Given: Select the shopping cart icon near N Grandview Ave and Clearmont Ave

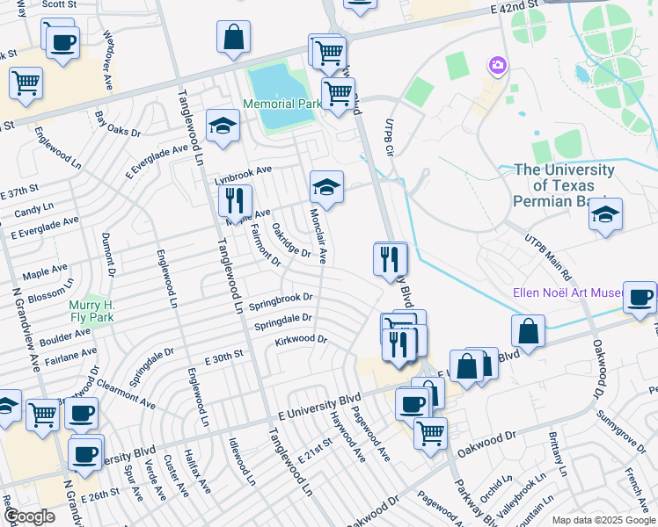Looking at the screenshot, I should [x=42, y=415].
